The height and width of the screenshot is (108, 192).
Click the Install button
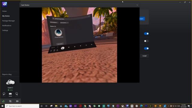pyautogui.click(x=144, y=56)
